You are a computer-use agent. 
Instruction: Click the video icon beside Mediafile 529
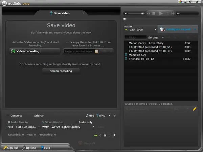[126, 54]
